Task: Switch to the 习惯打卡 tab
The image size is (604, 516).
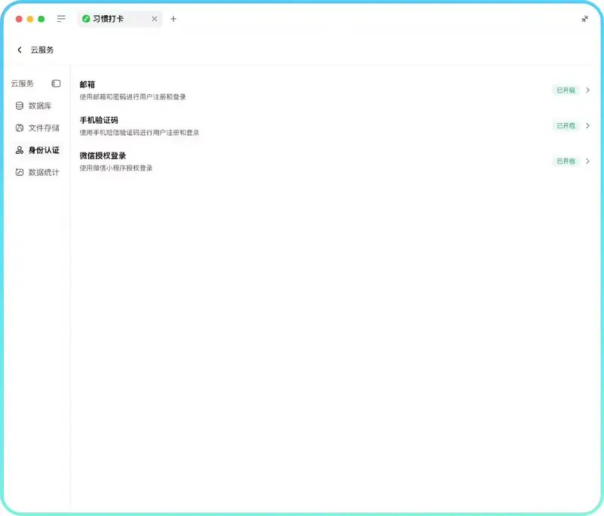Action: pyautogui.click(x=120, y=19)
